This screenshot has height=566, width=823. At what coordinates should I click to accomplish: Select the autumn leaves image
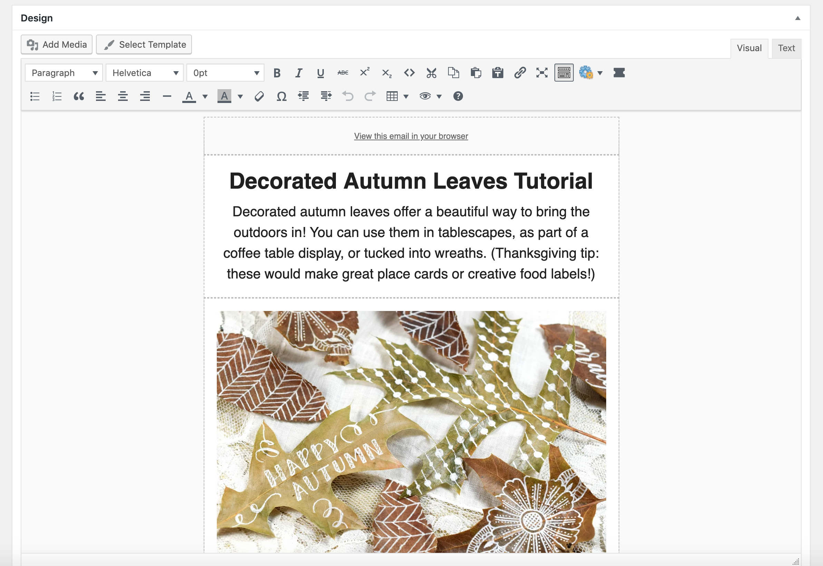[x=411, y=432]
